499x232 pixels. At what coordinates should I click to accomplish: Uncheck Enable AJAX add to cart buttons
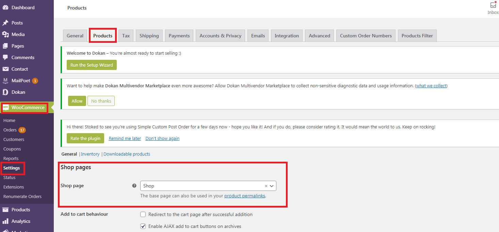pos(143,226)
